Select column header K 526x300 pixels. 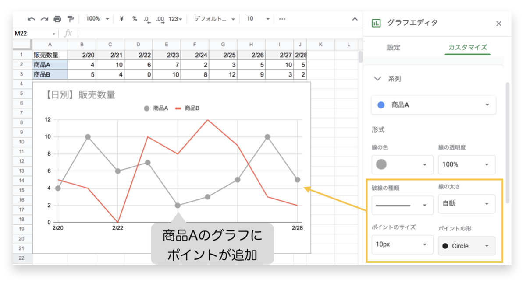click(x=320, y=45)
